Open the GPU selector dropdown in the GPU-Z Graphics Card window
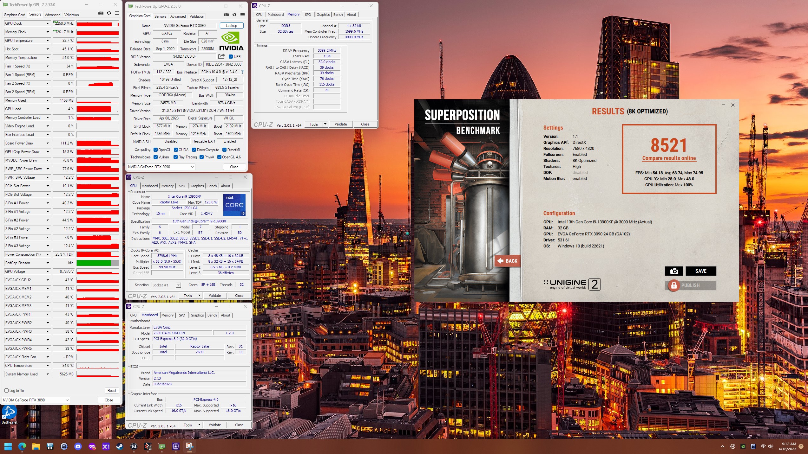The image size is (808, 454). [x=161, y=167]
